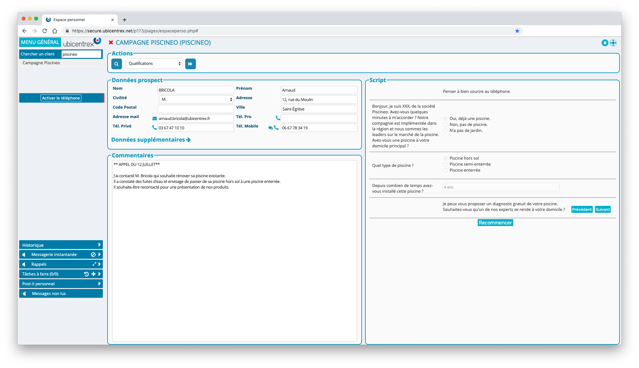Go back in the browser
The image size is (639, 368).
coord(25,31)
